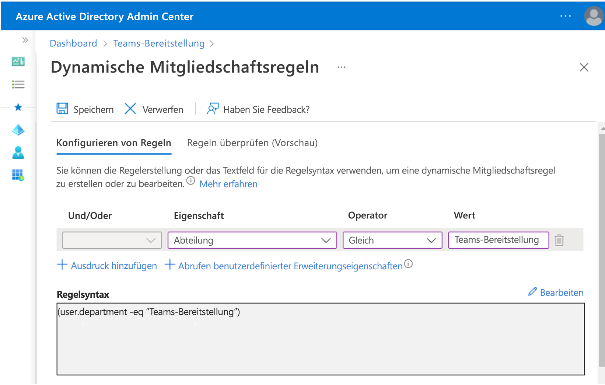605x385 pixels.
Task: Click Ausdruck hinzufügen
Action: [x=107, y=265]
